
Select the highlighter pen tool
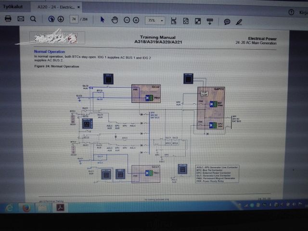point(239,22)
